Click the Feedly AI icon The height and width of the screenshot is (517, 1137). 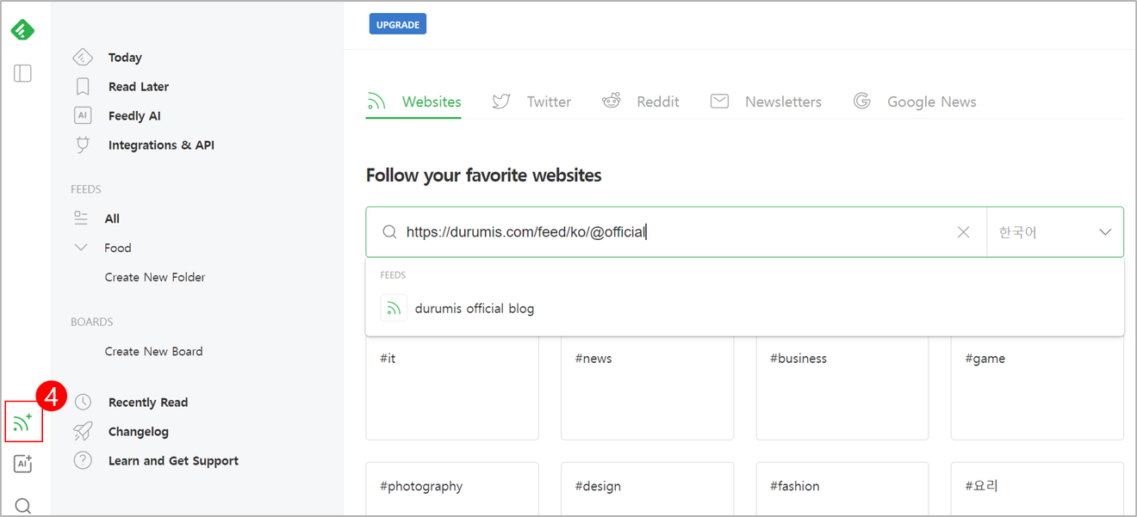(83, 116)
